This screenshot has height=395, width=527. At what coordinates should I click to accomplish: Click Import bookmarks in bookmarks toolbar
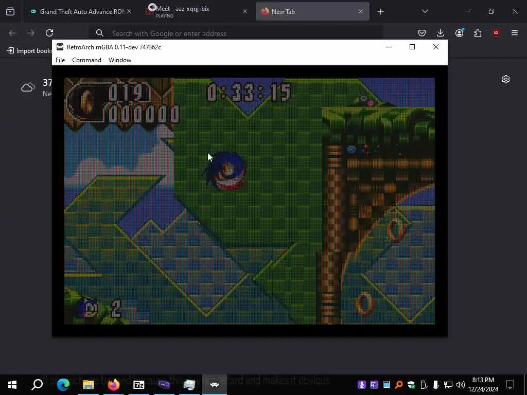pos(29,51)
